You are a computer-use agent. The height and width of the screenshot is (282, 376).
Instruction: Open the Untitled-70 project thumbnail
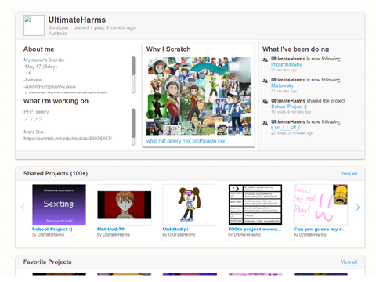[x=125, y=204]
